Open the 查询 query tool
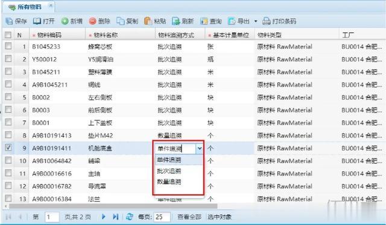Viewport: 386px width, 225px height. tap(210, 22)
